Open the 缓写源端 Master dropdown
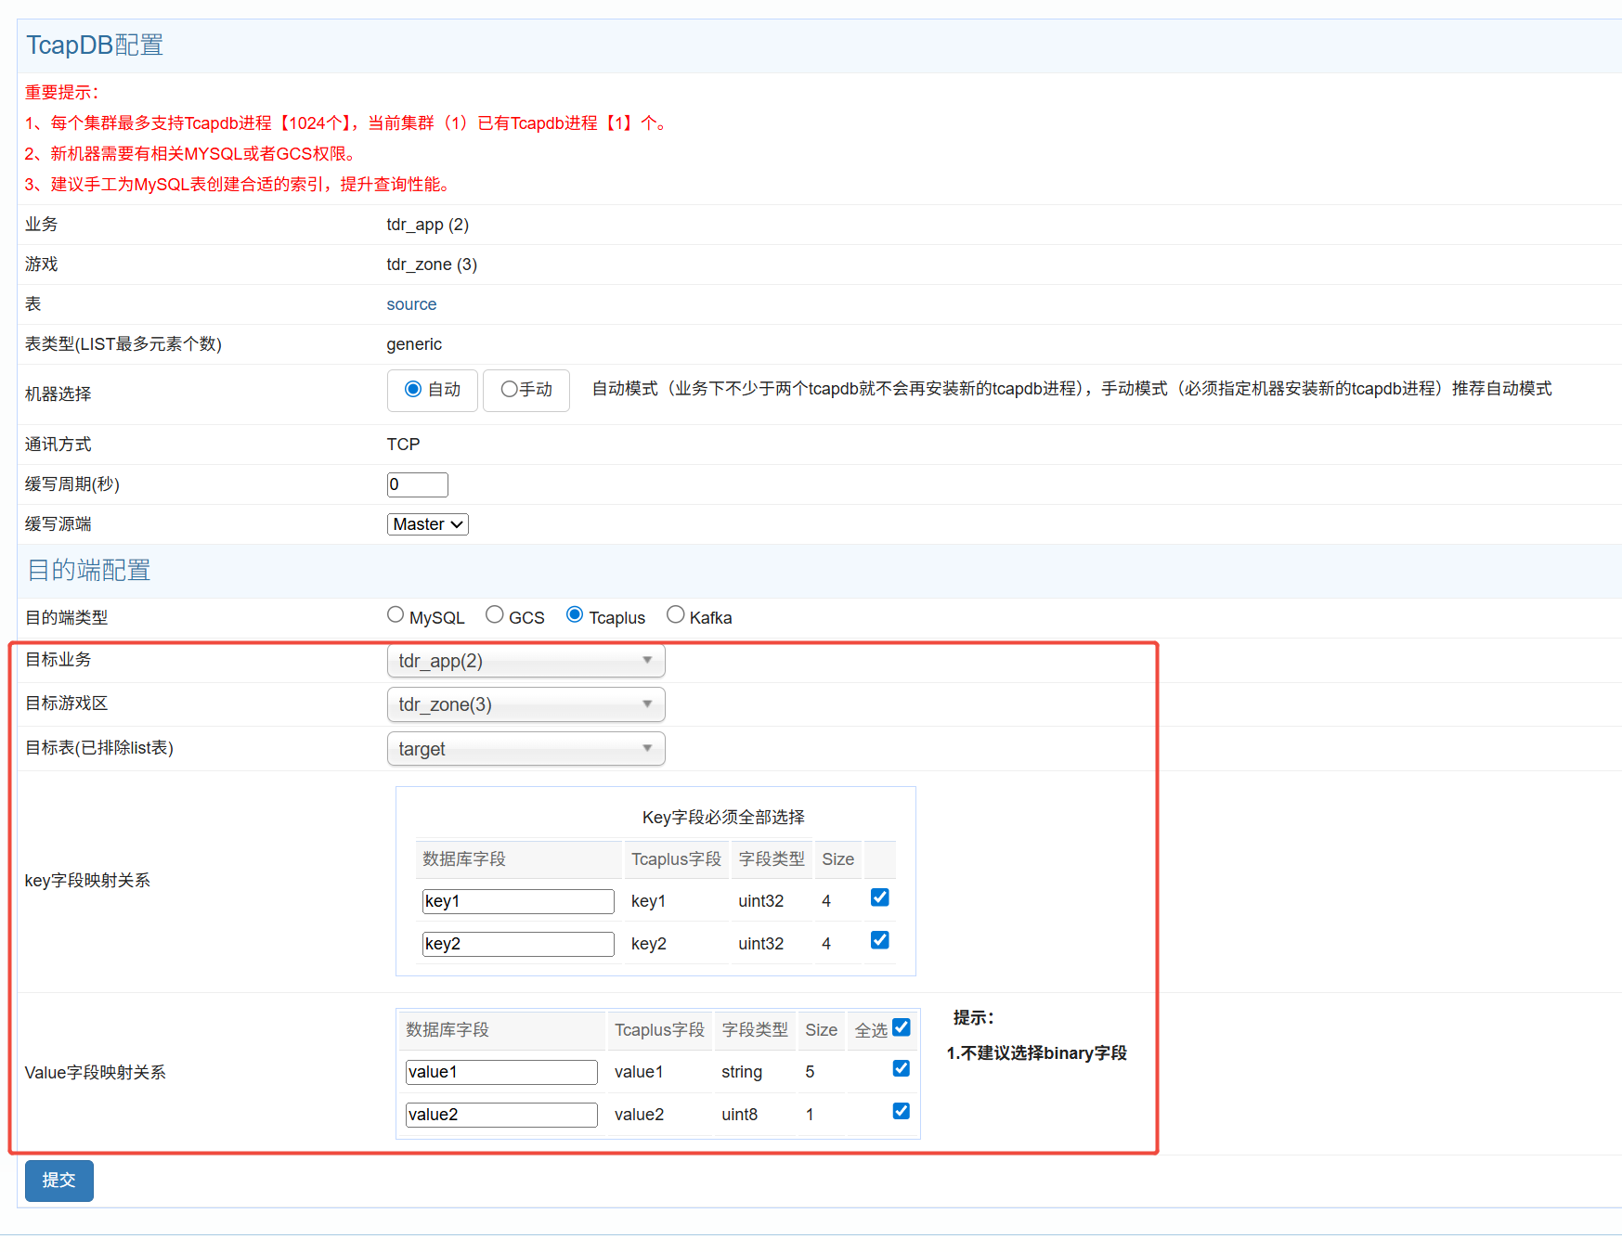Viewport: 1622px width, 1252px height. pyautogui.click(x=427, y=524)
